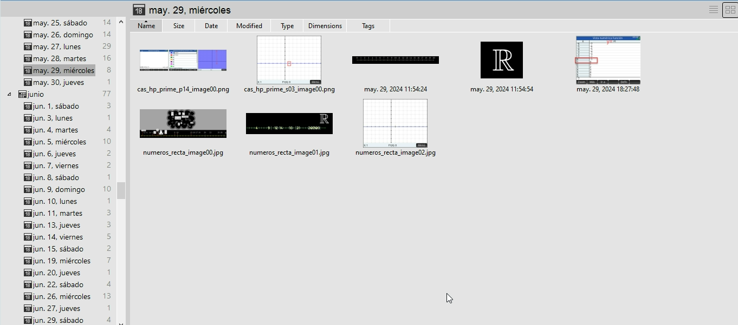Click count 13 beside jun. 26, miércoles

(107, 296)
